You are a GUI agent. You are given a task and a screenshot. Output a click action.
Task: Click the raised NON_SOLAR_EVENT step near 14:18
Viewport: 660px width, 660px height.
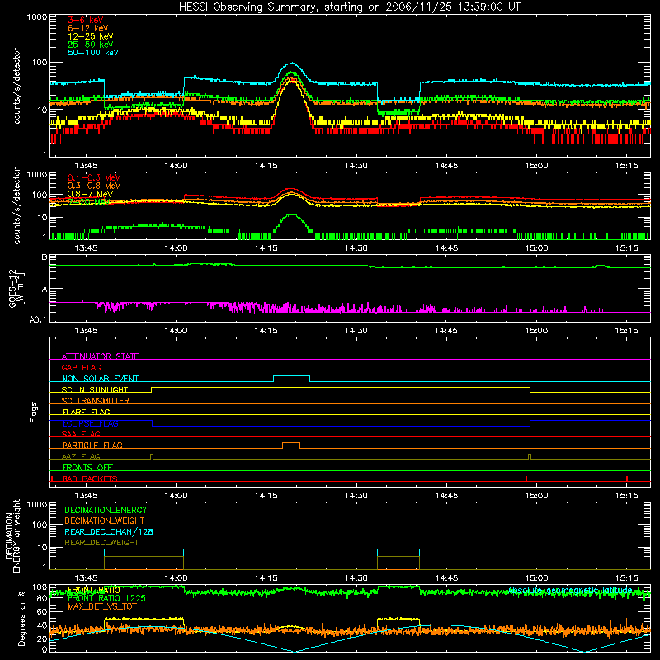[292, 376]
